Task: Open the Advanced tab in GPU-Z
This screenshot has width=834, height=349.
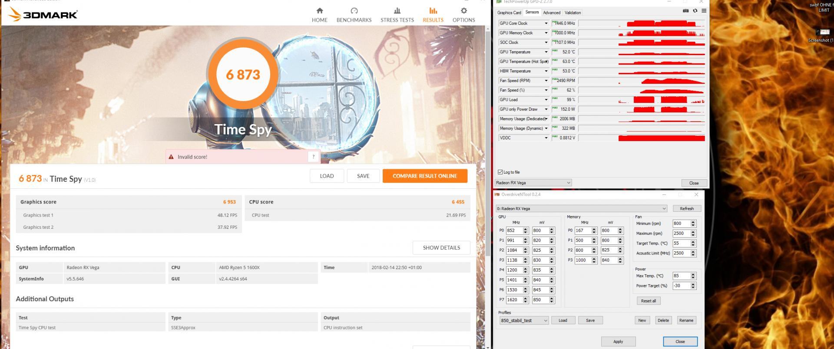Action: point(552,13)
